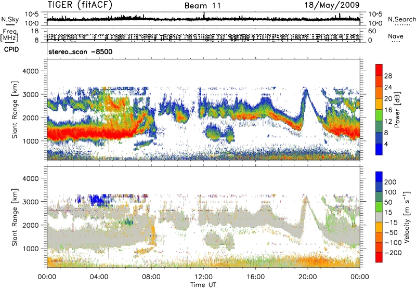
Task: Click the "28" label on Power color bar
Action: 388,76
